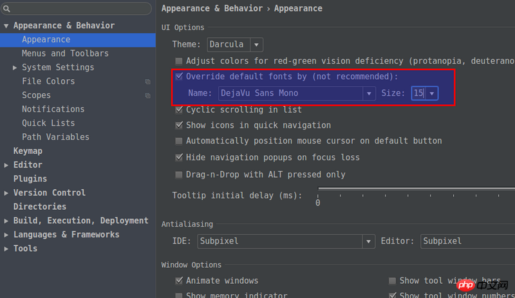Image resolution: width=515 pixels, height=298 pixels.
Task: Open the Plugins settings page
Action: [30, 178]
